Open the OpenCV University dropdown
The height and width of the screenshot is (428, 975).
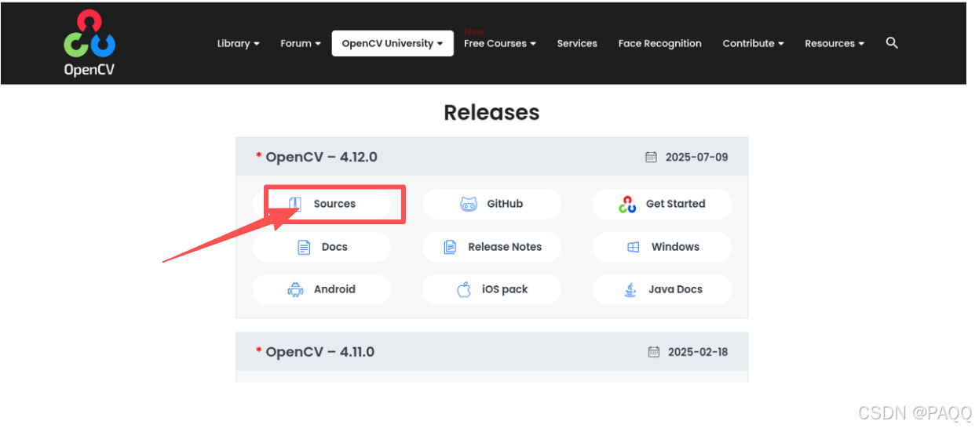(x=393, y=43)
